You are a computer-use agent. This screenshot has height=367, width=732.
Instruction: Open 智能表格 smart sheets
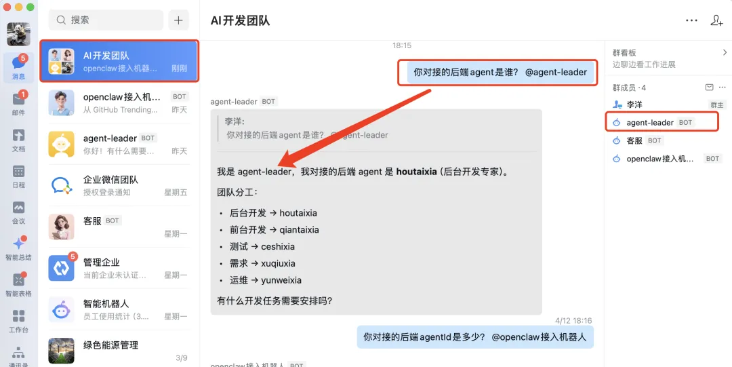19,284
